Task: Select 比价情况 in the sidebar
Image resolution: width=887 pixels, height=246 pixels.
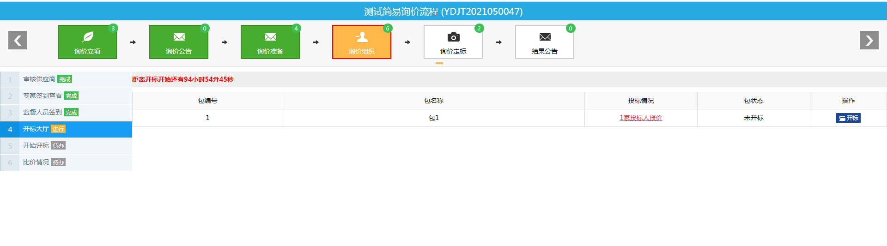Action: (66, 162)
